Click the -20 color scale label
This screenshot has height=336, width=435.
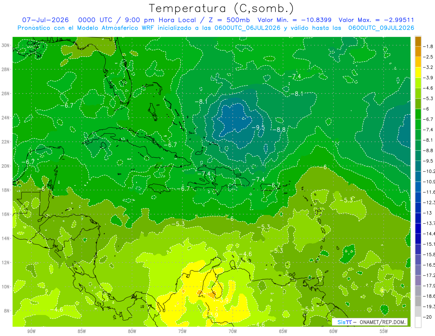pos(427,317)
